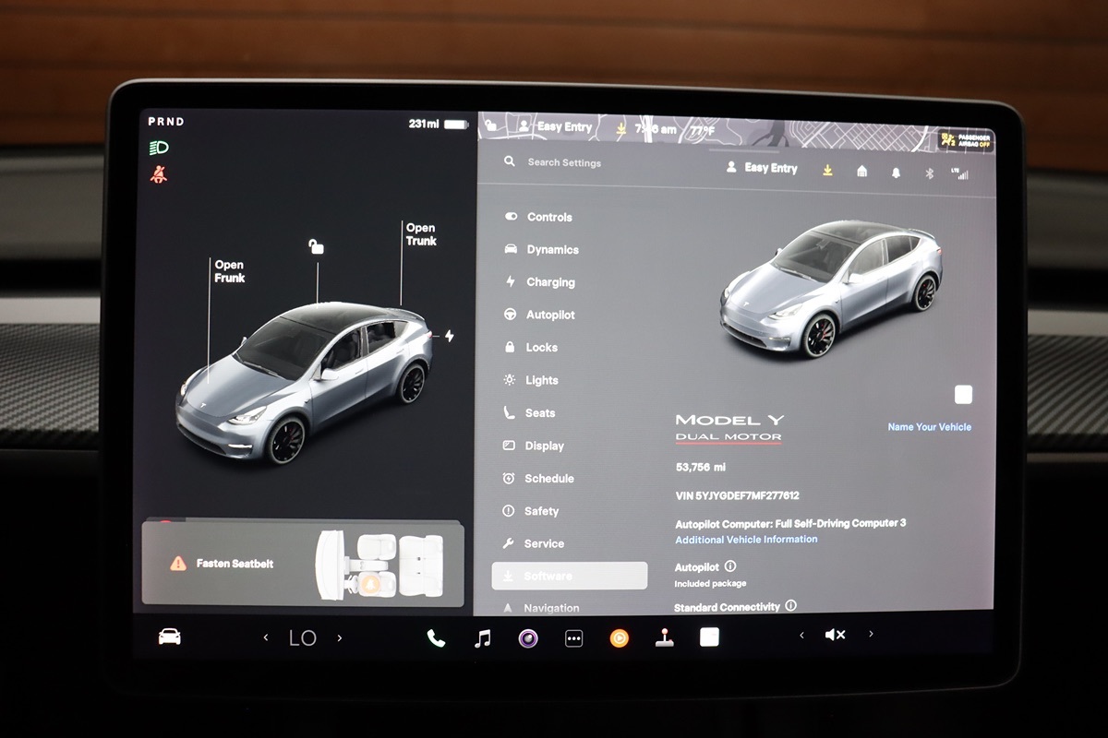Open the Arcade joystick app
Screen dimensions: 1108x738
(x=664, y=637)
